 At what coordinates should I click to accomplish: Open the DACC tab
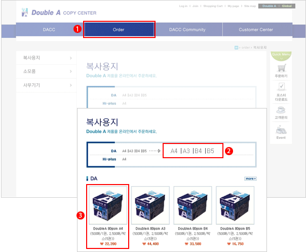49,29
